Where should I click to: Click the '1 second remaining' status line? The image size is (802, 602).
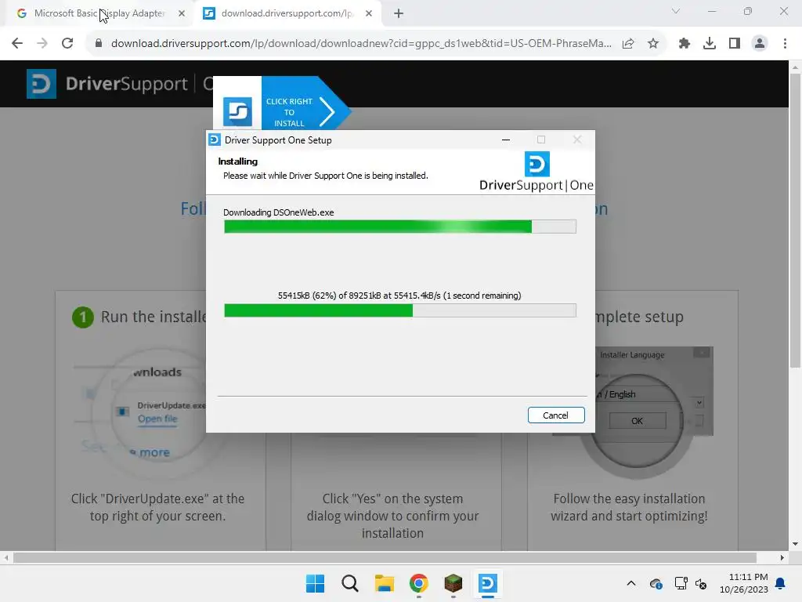[x=399, y=296]
